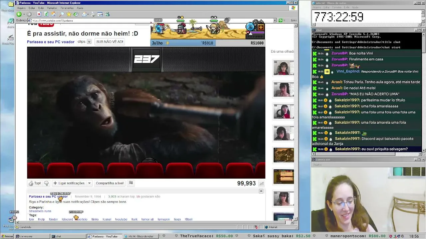Click the Iniciar start button
The image size is (426, 239).
(x=7, y=236)
